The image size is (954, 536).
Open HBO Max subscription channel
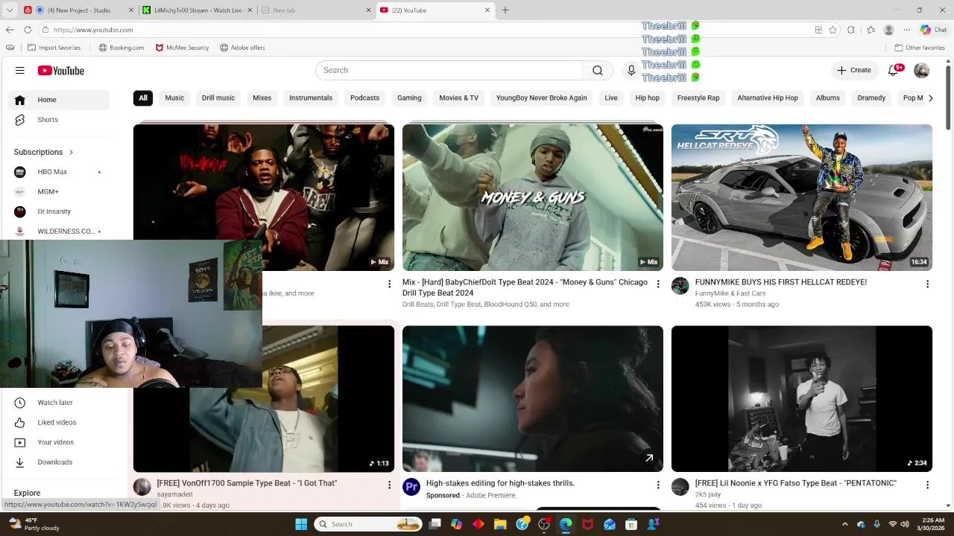click(60, 172)
